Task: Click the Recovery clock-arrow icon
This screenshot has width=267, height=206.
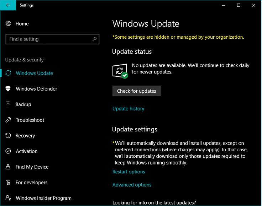Action: tap(8, 136)
